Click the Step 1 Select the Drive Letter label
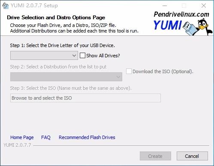 [62, 45]
